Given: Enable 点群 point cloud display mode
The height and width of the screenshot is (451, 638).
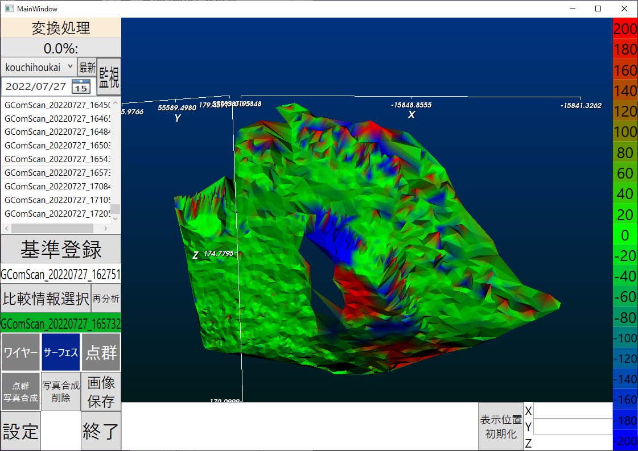Looking at the screenshot, I should point(101,353).
